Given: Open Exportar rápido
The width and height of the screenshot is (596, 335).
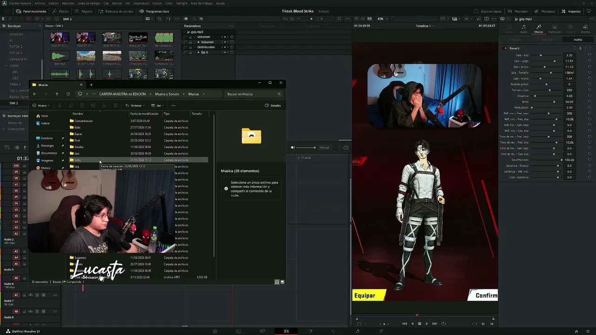Looking at the screenshot, I should (x=488, y=11).
